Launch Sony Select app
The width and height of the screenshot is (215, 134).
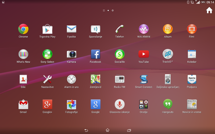click(47, 54)
